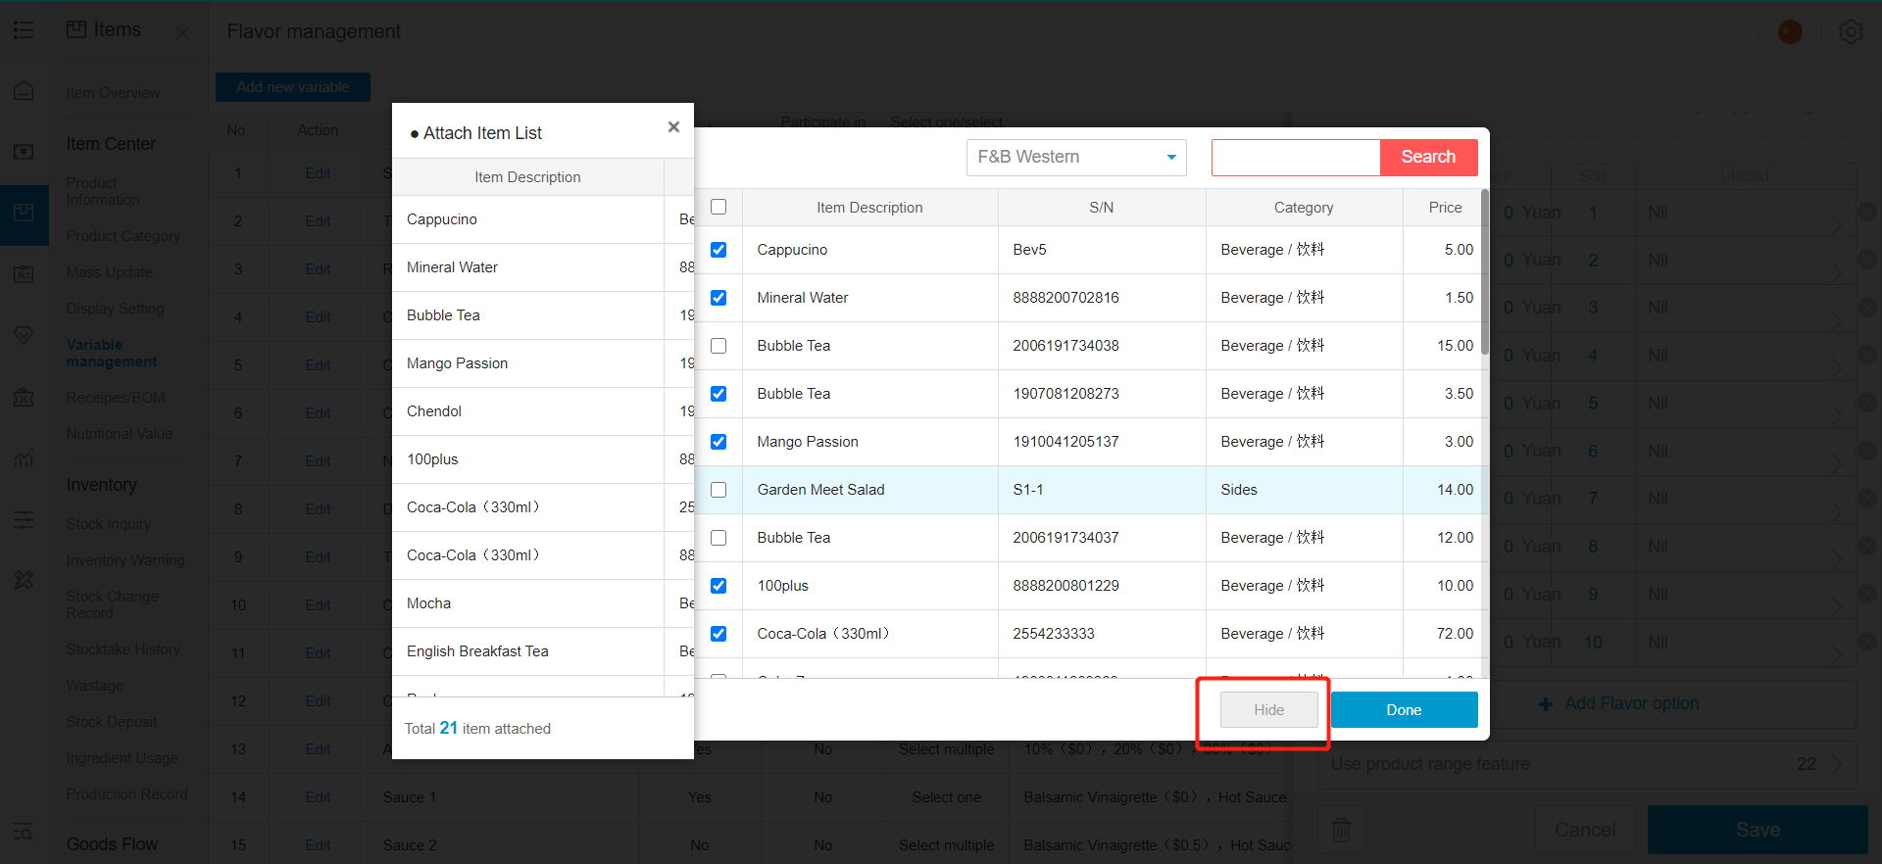Open Stocktake History menu entry

point(123,649)
